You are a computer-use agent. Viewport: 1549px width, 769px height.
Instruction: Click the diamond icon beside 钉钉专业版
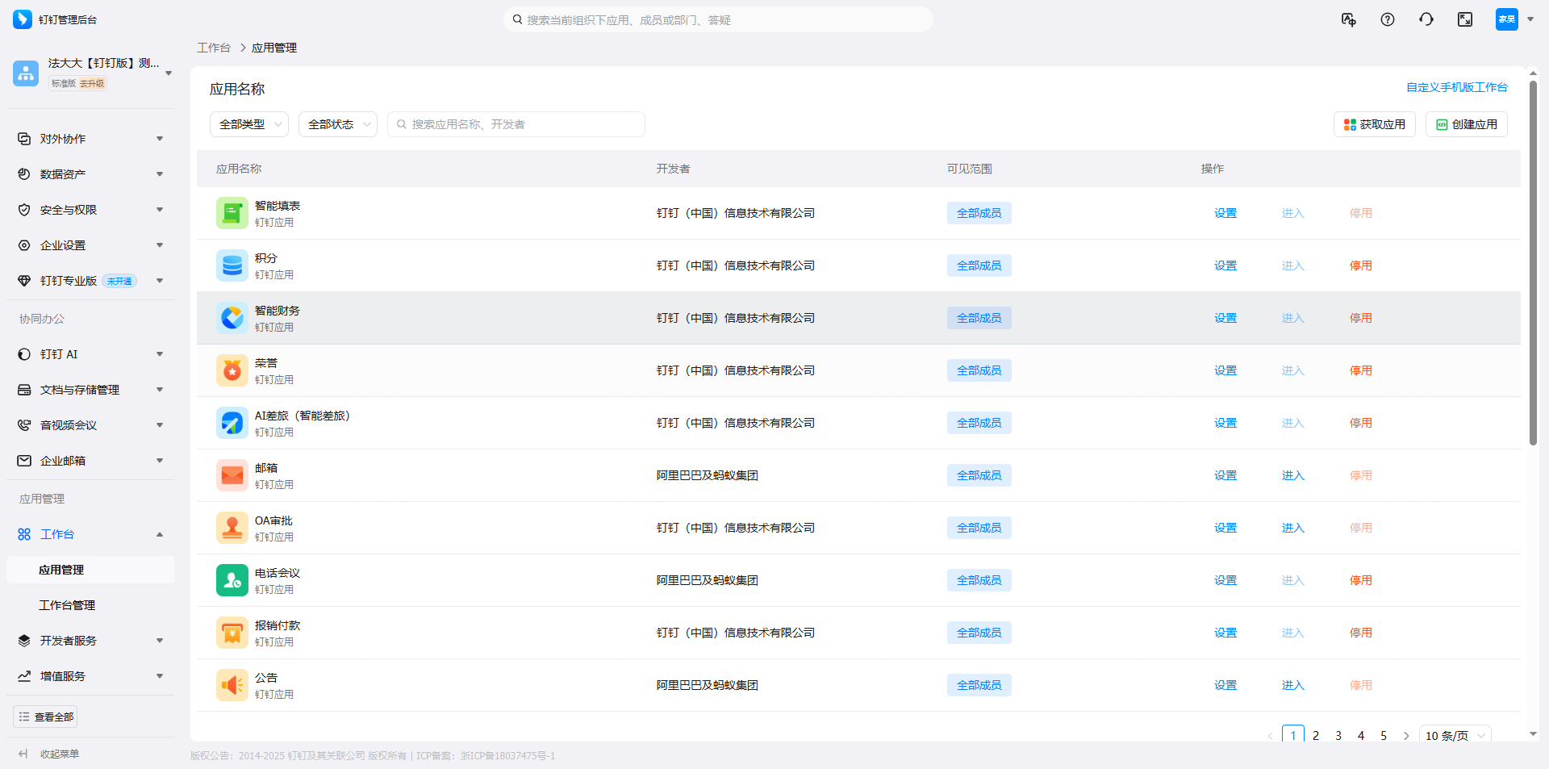(x=24, y=281)
